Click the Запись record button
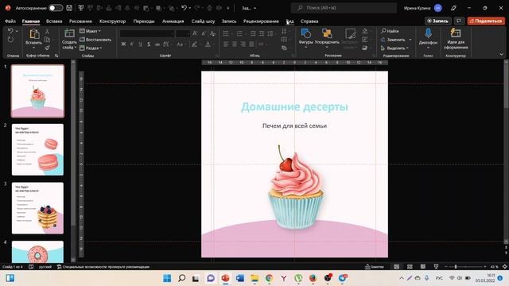This screenshot has height=286, width=509. [x=438, y=21]
